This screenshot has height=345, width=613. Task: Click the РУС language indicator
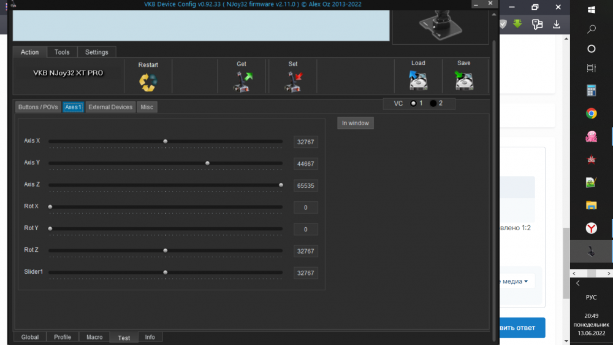tap(591, 297)
